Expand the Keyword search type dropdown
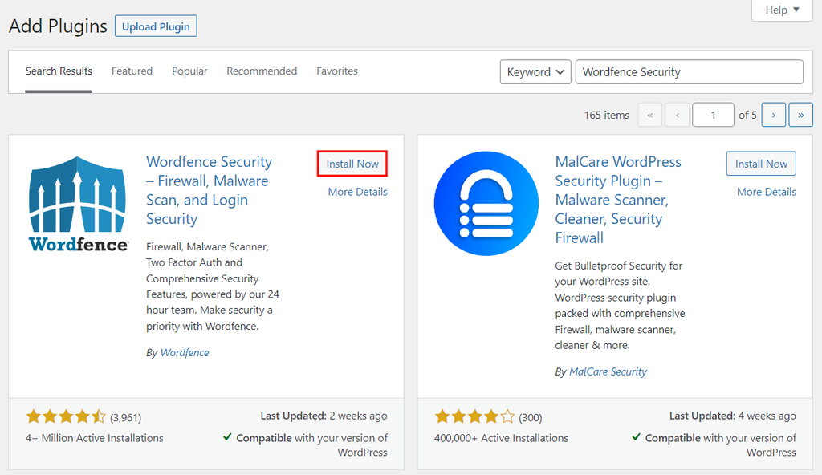The height and width of the screenshot is (475, 822). [535, 72]
